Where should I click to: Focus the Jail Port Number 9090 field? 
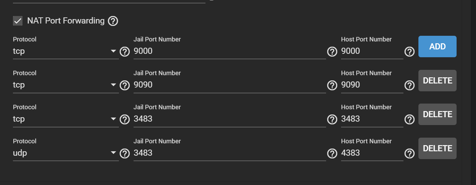tap(229, 85)
